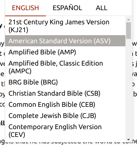137x145 pixels.
Task: Select the BRG Bible (BRG) option
Action: tap(65, 82)
